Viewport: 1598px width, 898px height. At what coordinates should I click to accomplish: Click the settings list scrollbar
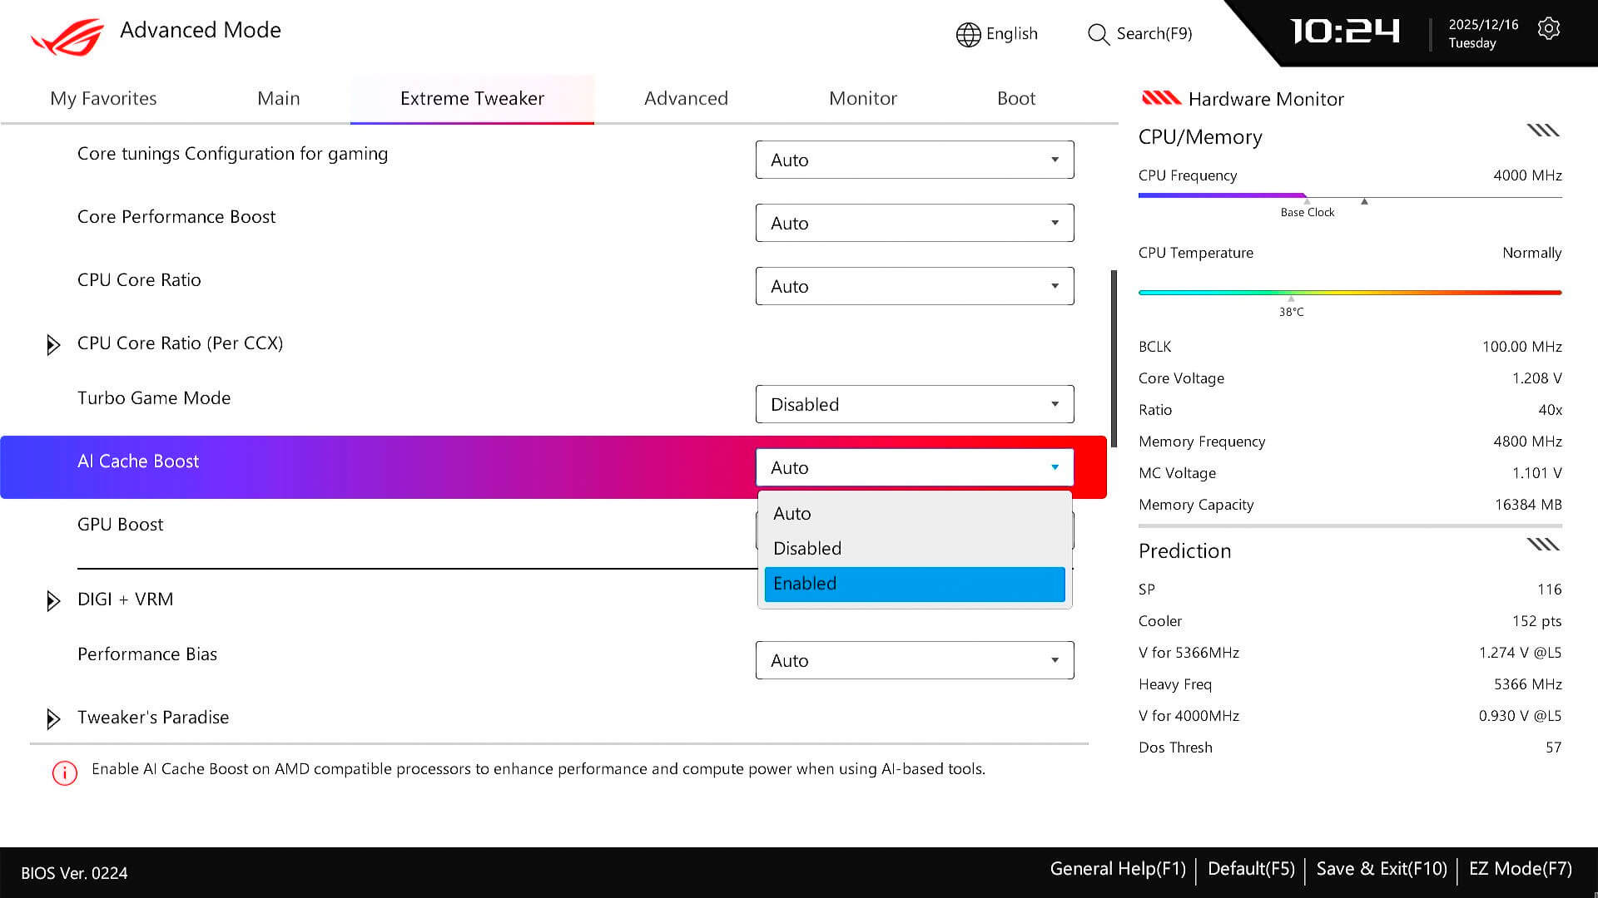[x=1114, y=358]
